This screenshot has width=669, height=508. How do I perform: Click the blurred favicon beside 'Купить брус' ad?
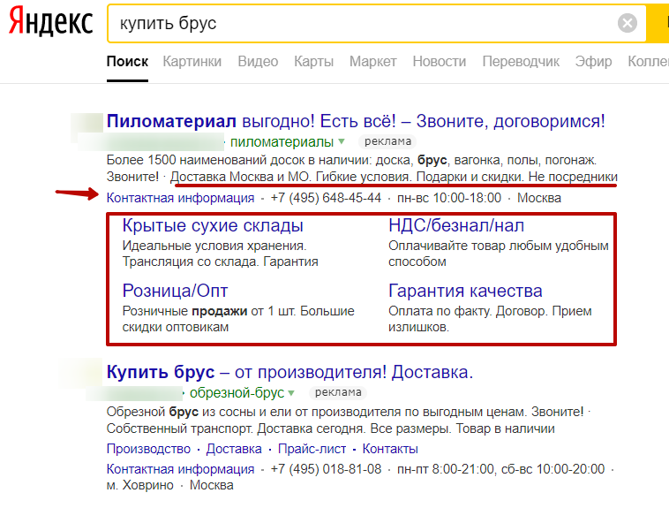[x=83, y=373]
